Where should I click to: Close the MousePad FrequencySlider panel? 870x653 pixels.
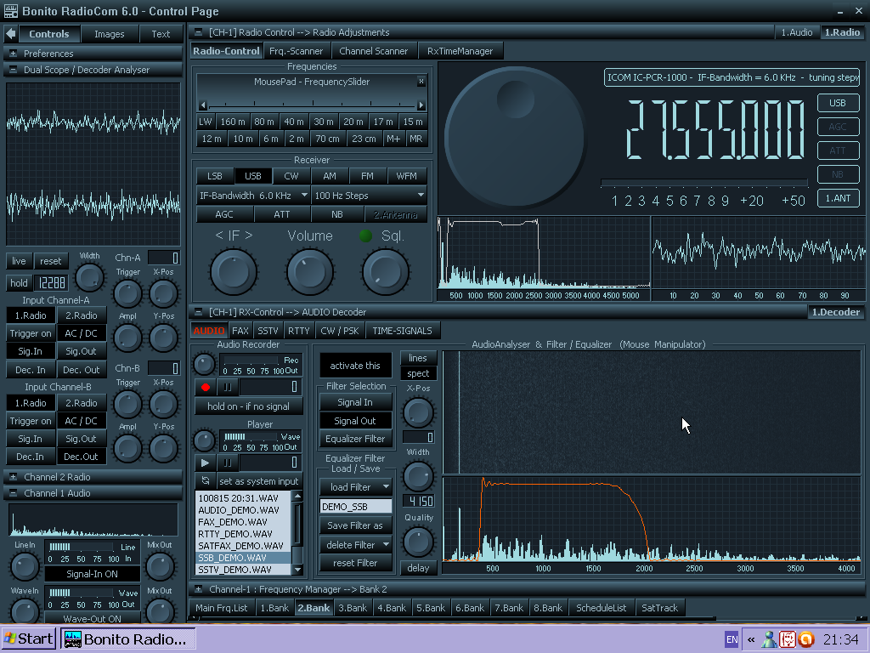(421, 82)
